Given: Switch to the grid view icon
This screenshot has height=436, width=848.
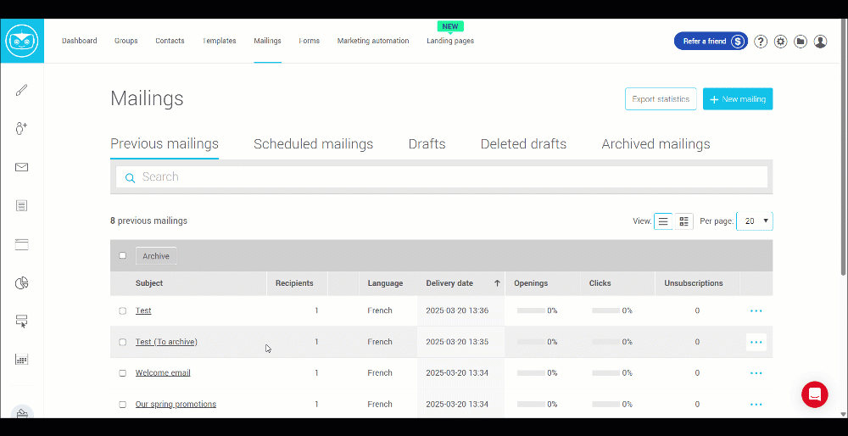Looking at the screenshot, I should (684, 221).
